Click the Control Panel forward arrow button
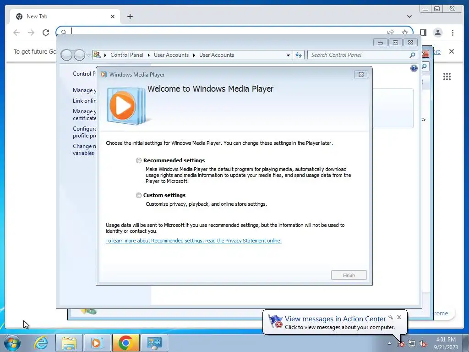This screenshot has height=352, width=469. [79, 55]
